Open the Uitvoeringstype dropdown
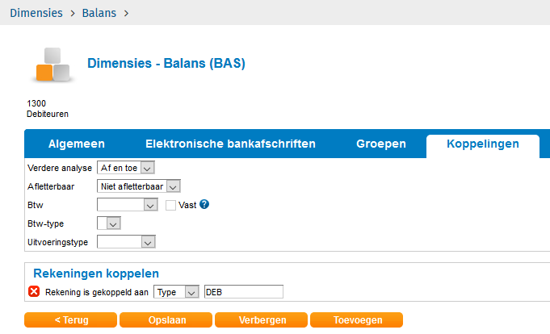 (x=126, y=241)
